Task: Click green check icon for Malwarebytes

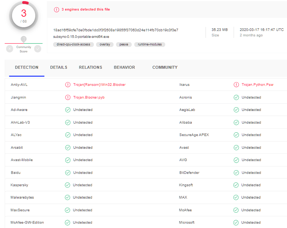Action: (x=67, y=197)
